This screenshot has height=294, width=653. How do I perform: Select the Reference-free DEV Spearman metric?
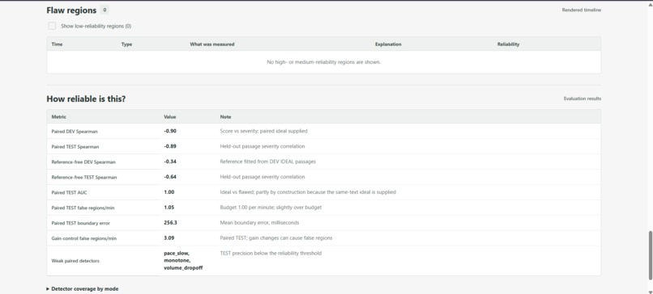[83, 162]
